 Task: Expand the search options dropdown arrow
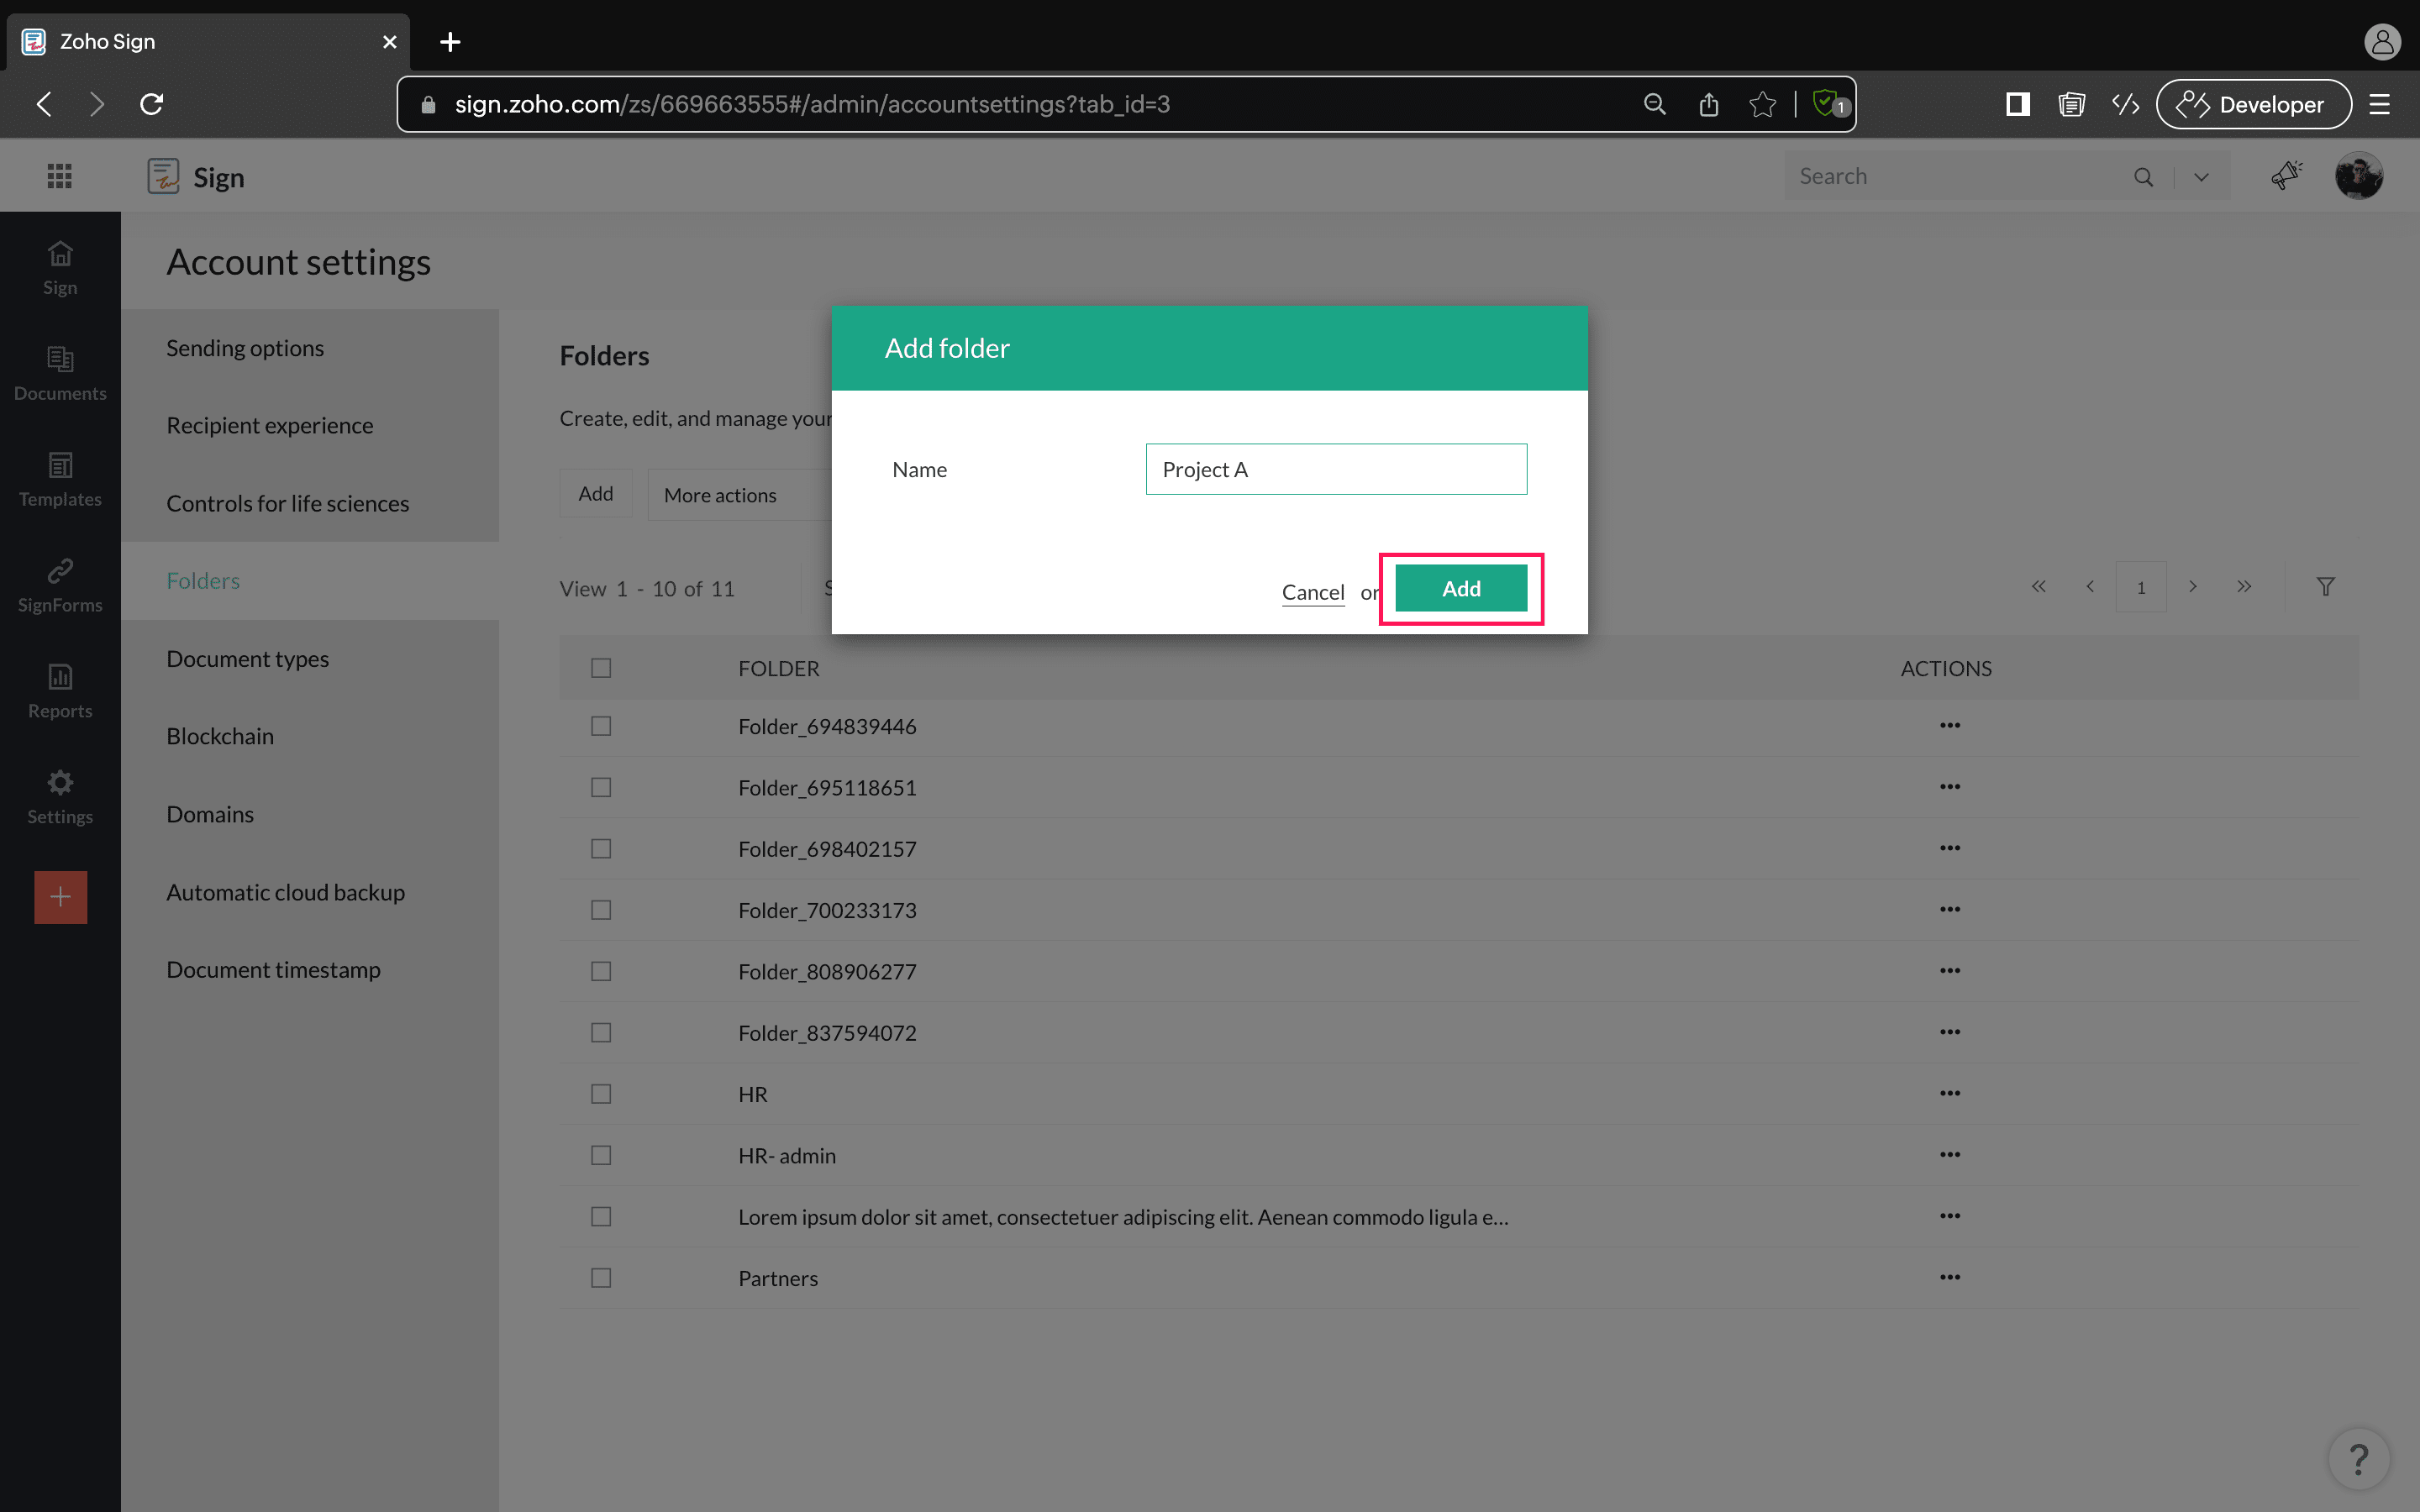click(2201, 177)
